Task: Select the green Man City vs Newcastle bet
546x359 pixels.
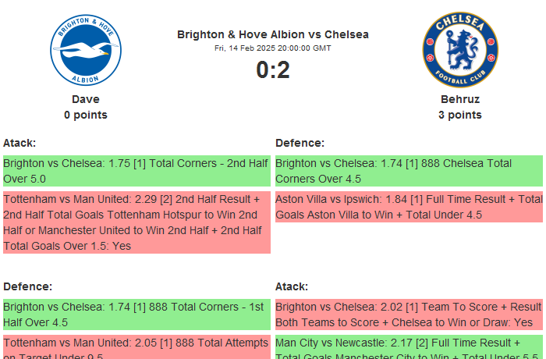Action: coord(409,347)
